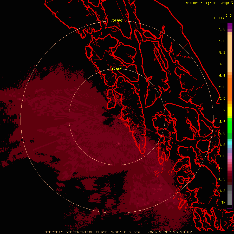This screenshot has height=234, width=234.
Task: Select the 0.2 scale value
Action: coord(222,168)
